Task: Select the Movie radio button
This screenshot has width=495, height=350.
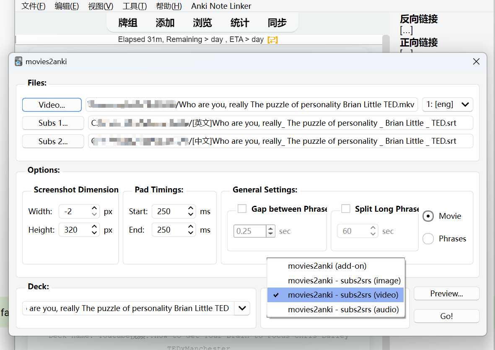Action: tap(428, 216)
